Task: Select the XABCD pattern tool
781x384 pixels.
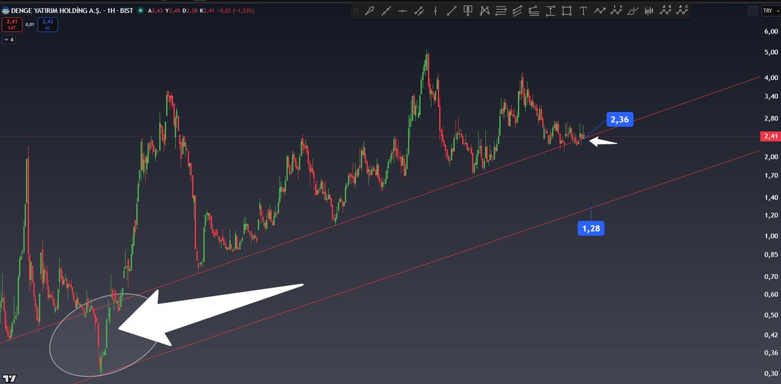Action: pyautogui.click(x=485, y=10)
